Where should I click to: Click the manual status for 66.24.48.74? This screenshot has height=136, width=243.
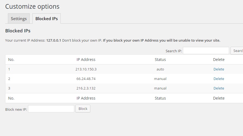(160, 79)
